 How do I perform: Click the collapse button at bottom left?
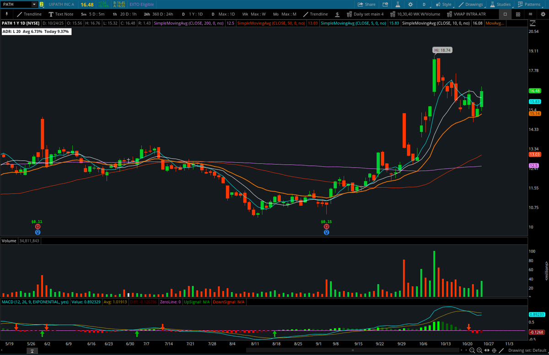32,351
